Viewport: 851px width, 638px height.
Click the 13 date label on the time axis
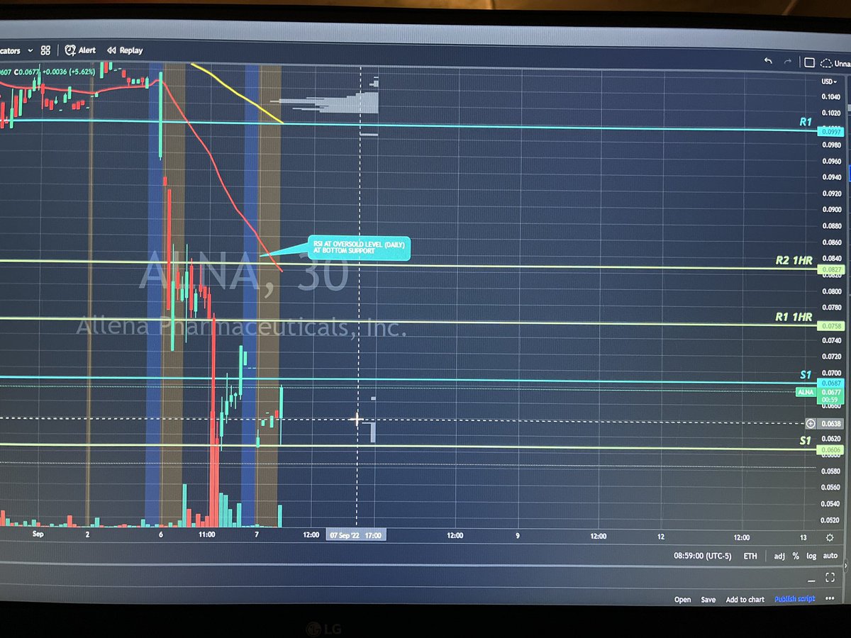point(803,537)
